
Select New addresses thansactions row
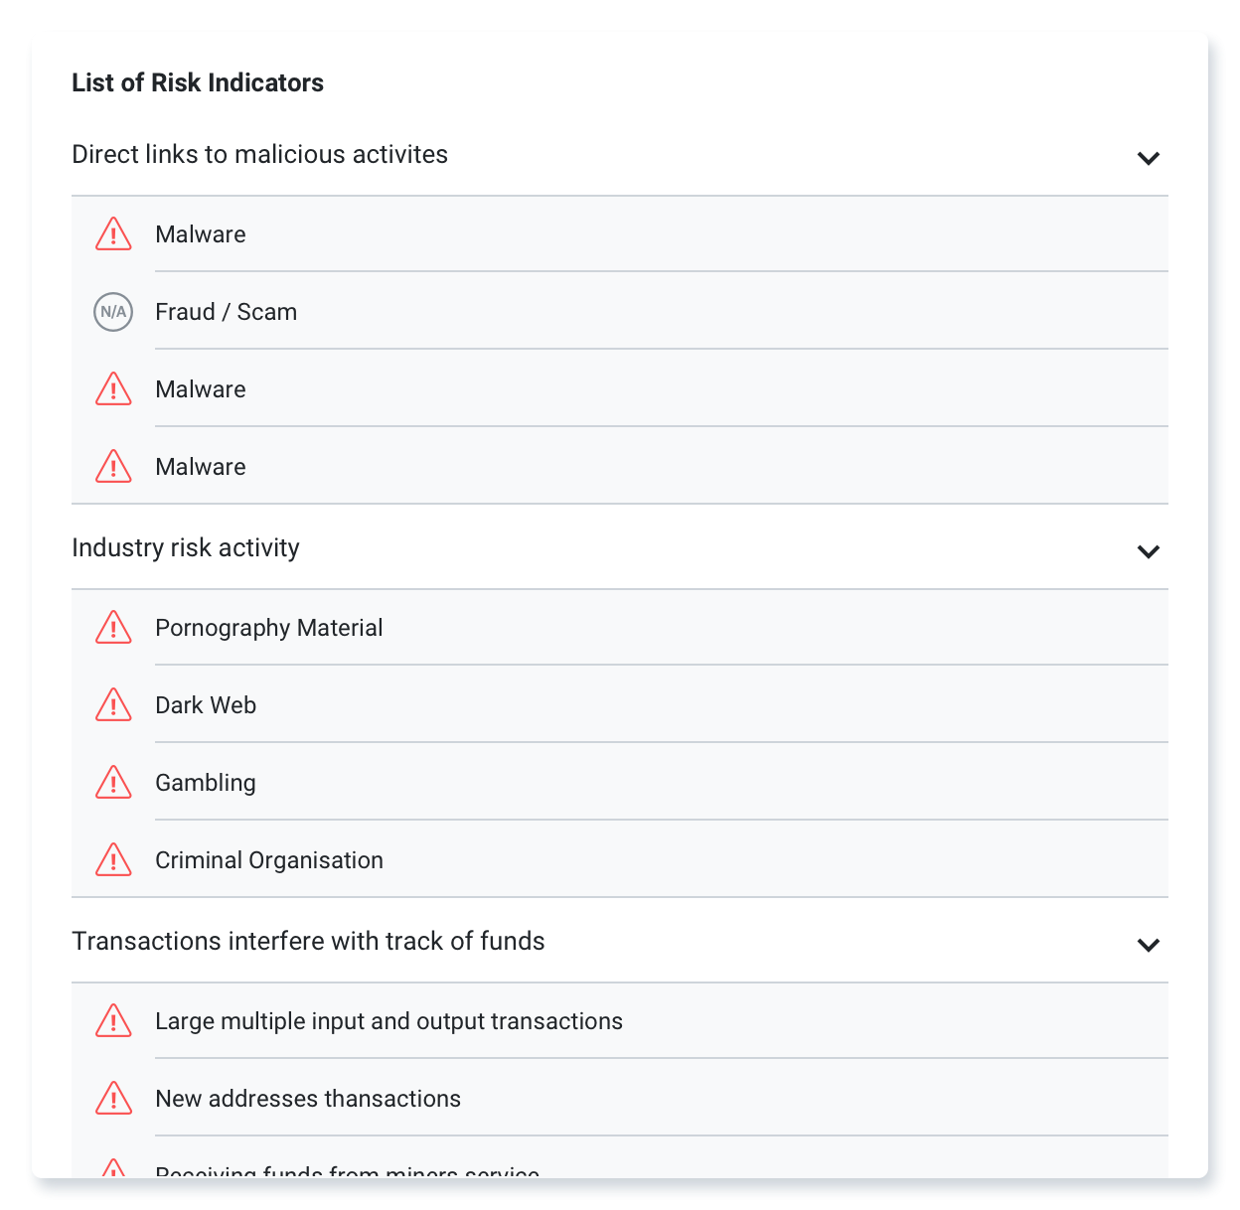pos(620,1099)
